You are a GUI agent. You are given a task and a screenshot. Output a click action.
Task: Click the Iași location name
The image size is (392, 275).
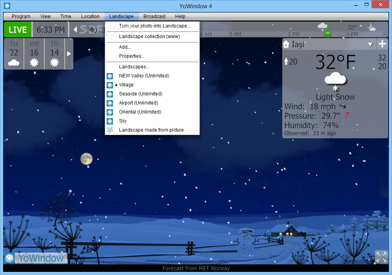[x=298, y=44]
